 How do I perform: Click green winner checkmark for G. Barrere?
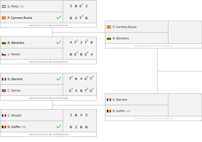pos(59,79)
